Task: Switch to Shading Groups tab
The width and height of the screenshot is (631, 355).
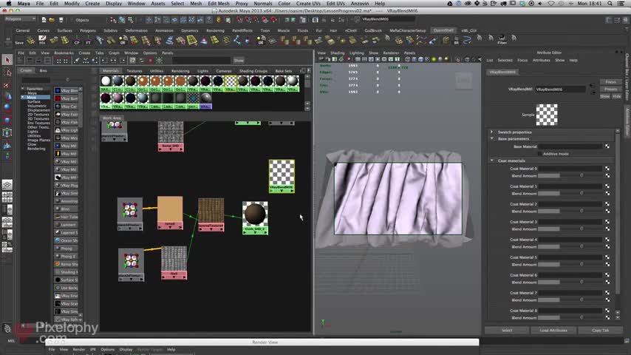Action: click(253, 71)
